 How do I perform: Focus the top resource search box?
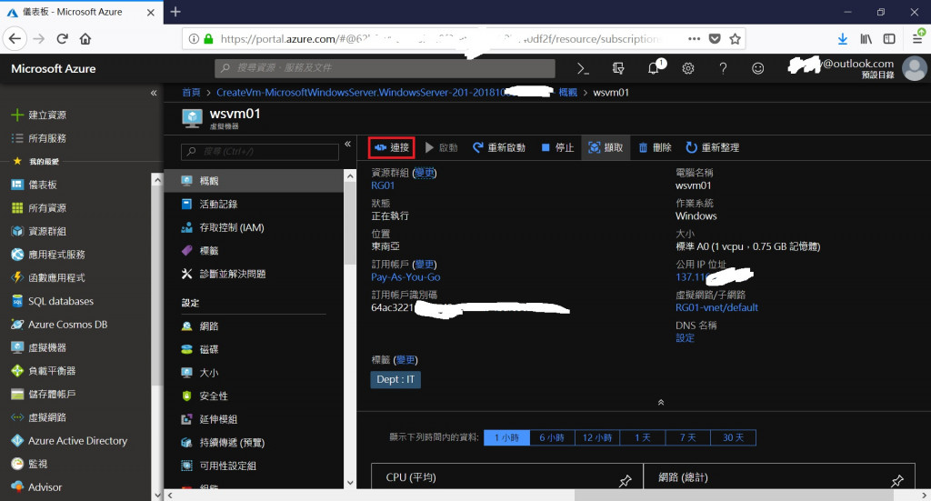(x=385, y=68)
